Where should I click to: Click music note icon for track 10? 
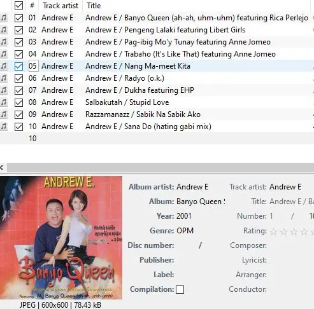4,127
